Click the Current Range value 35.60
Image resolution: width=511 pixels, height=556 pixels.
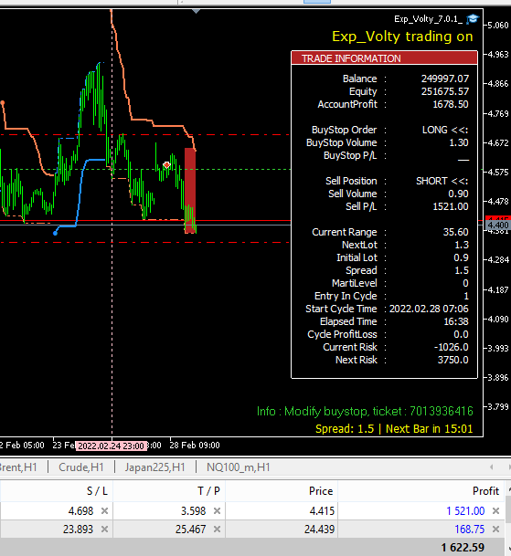click(455, 232)
